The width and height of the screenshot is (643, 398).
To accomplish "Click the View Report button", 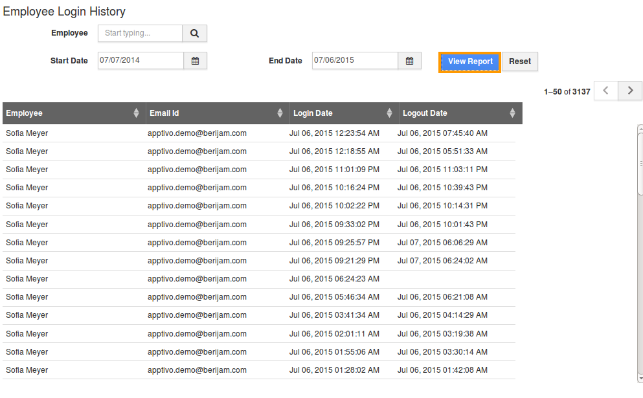I will [469, 61].
